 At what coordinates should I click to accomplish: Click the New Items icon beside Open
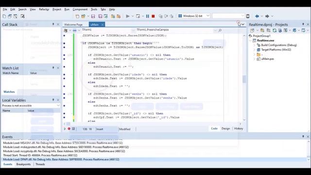click(77, 16)
